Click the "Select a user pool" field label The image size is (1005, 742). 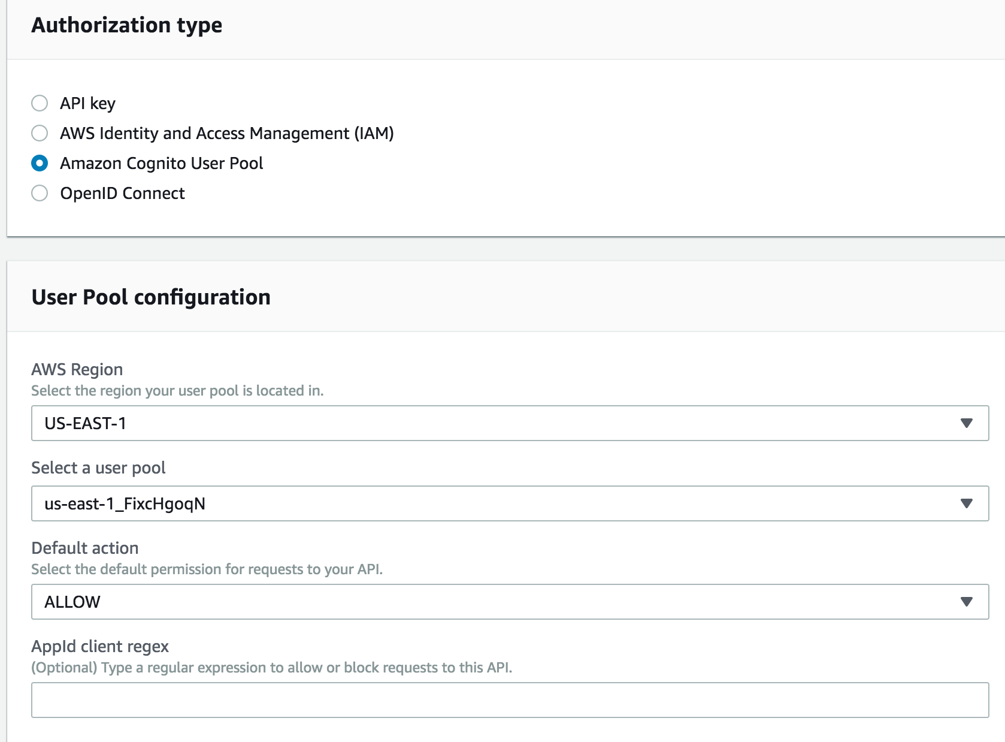pyautogui.click(x=98, y=467)
